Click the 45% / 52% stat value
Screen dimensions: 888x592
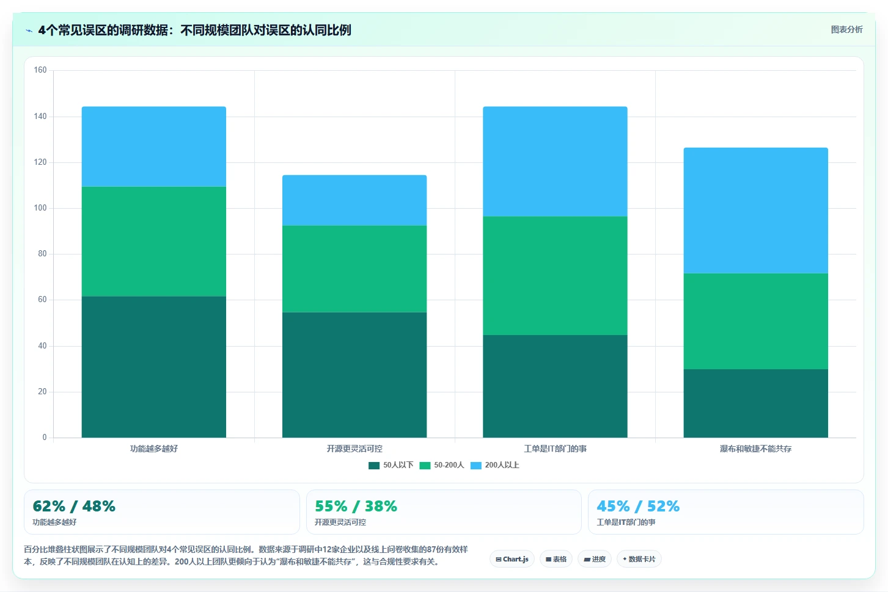point(638,506)
